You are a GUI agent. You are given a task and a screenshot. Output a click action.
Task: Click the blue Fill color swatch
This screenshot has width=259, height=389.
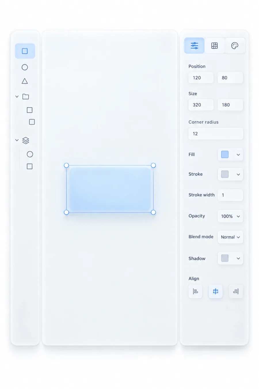pyautogui.click(x=225, y=154)
